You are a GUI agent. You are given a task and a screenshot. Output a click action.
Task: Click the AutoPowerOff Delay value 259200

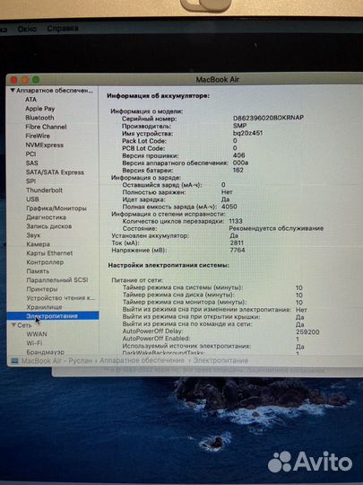(307, 332)
